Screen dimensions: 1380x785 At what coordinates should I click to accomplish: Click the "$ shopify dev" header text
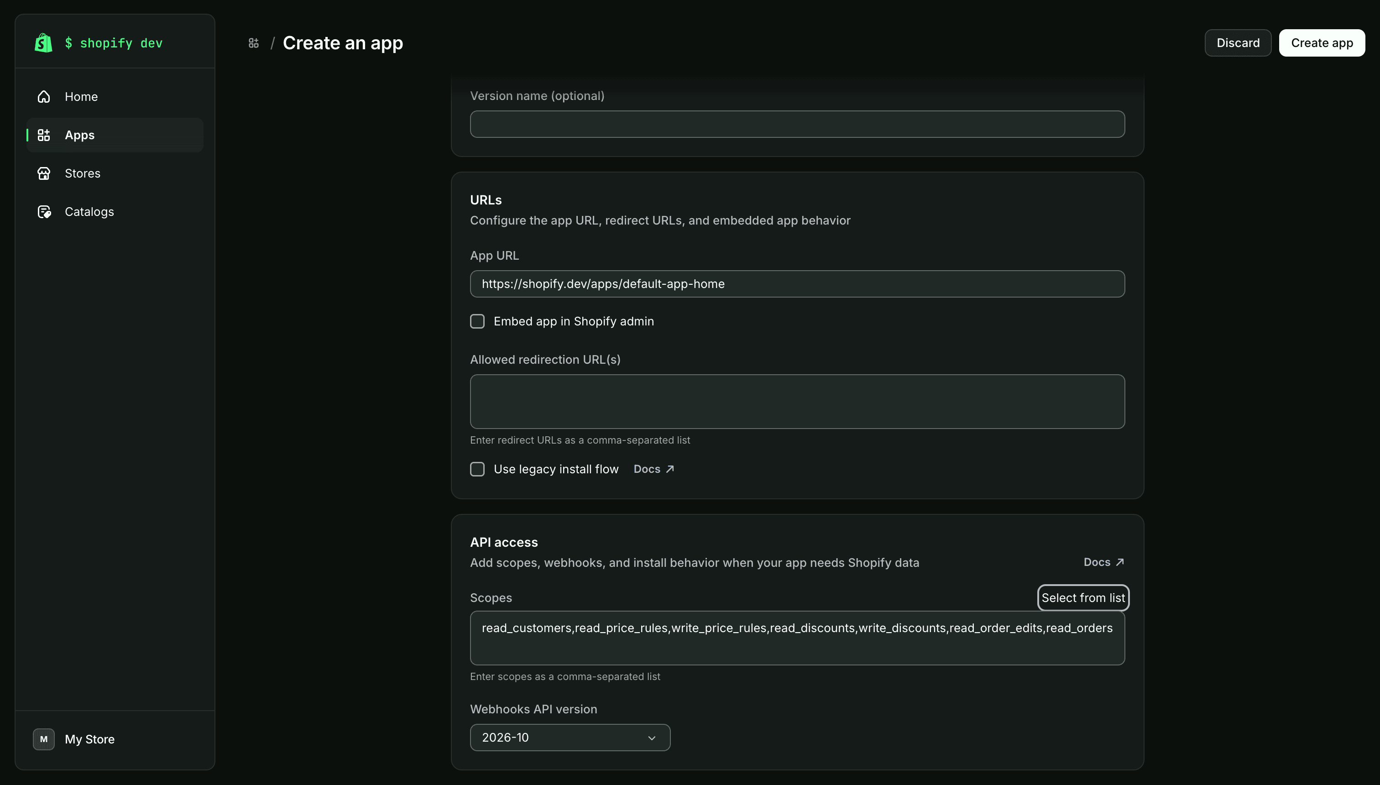[113, 43]
